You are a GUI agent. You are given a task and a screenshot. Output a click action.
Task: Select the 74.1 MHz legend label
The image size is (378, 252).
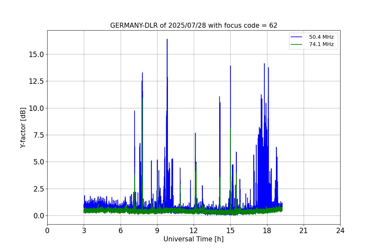coord(321,44)
